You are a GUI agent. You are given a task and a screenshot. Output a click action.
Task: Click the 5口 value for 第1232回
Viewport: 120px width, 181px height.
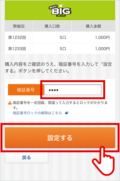63,37
